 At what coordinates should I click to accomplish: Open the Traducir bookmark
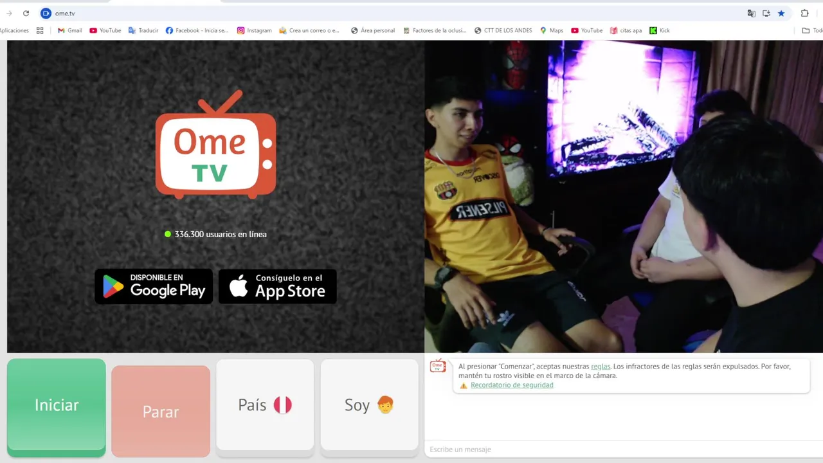point(143,30)
